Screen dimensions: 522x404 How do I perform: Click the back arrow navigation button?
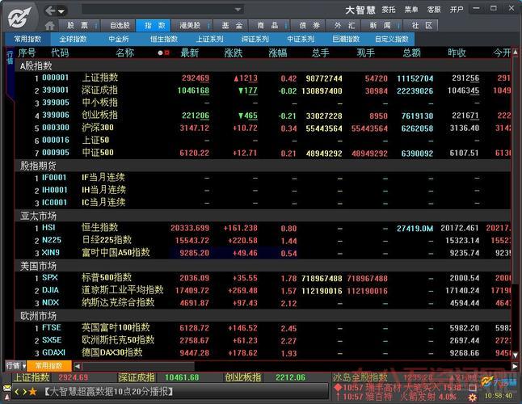52,11
